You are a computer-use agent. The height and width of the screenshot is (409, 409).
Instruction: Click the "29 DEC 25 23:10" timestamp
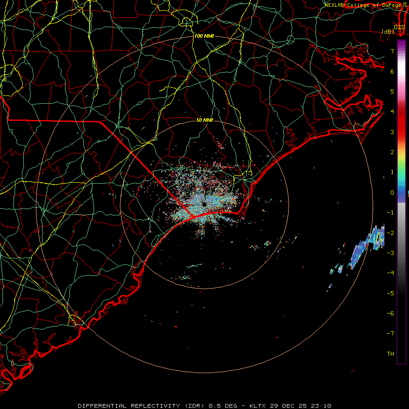[300, 406]
